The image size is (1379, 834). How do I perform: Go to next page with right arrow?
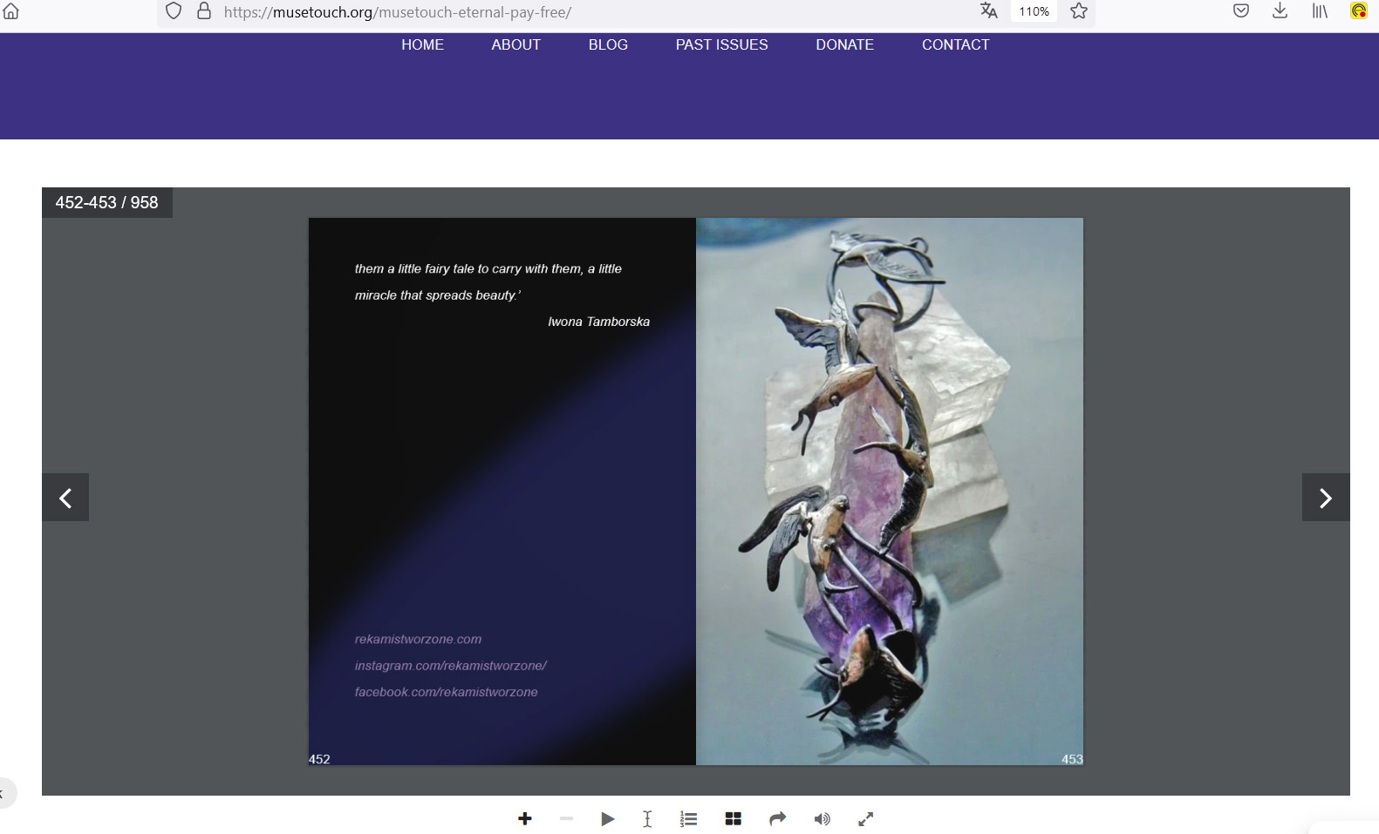pos(1326,498)
